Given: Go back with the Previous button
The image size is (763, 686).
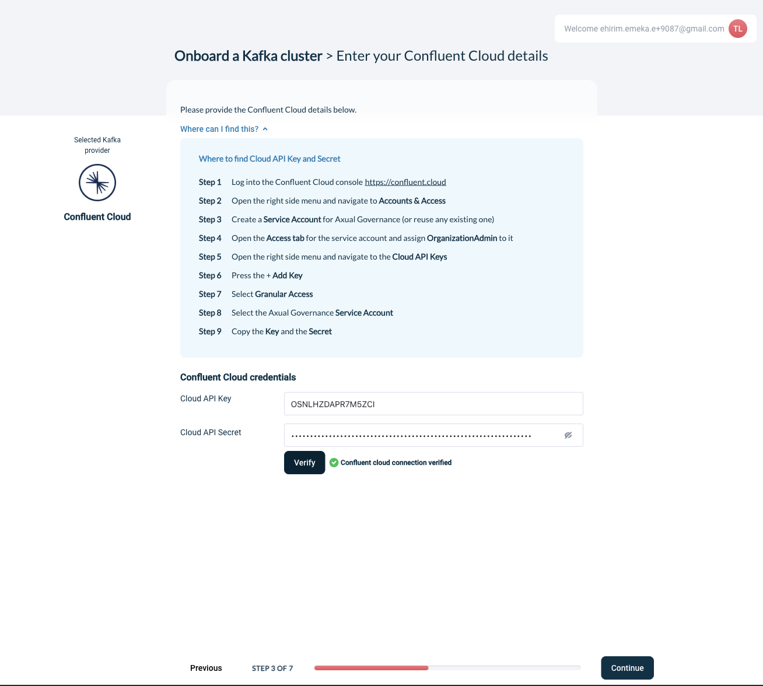Looking at the screenshot, I should point(206,668).
